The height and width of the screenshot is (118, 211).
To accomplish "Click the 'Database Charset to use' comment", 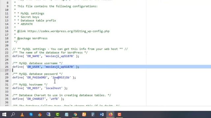I will [62, 95].
